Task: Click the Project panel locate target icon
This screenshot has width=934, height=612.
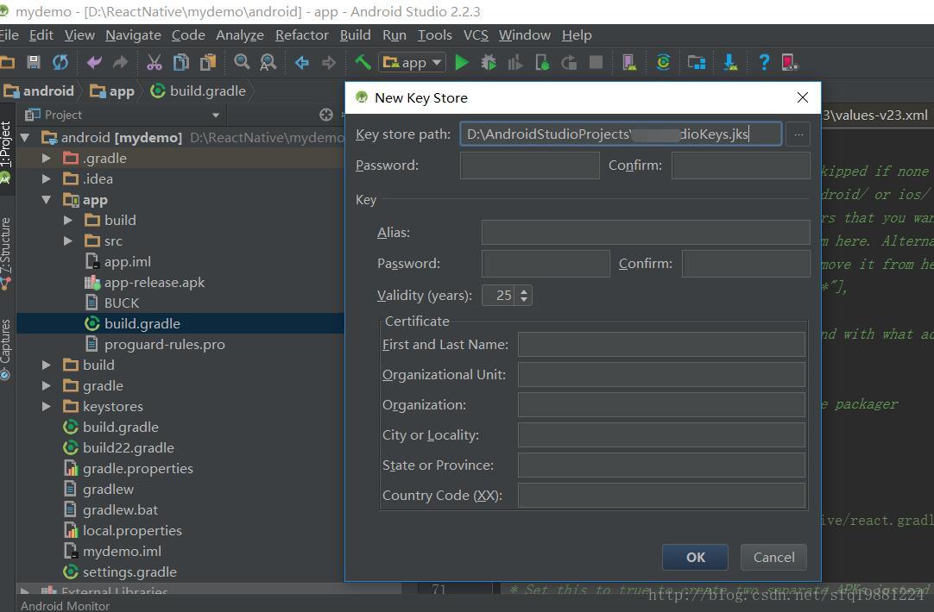Action: point(325,115)
